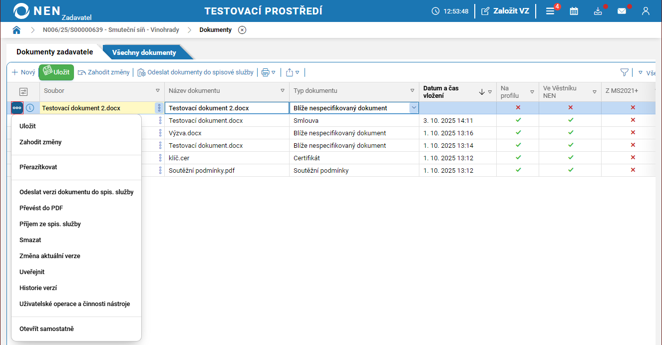The image size is (662, 345).
Task: Choose Historie verzí from context menu
Action: tap(38, 288)
